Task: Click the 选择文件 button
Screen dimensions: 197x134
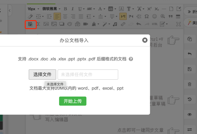Action: (42, 75)
